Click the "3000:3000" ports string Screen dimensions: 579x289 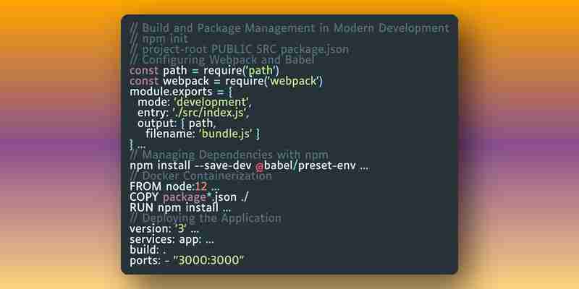coord(208,261)
